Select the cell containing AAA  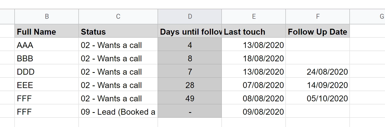point(47,45)
